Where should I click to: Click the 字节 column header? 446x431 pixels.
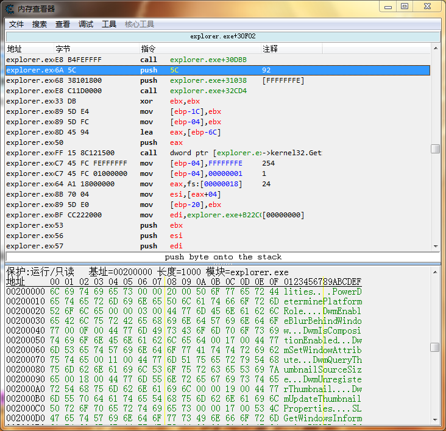pyautogui.click(x=97, y=49)
